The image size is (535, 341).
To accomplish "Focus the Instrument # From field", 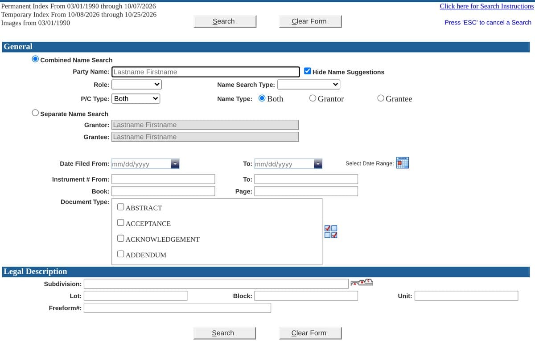I will point(163,179).
